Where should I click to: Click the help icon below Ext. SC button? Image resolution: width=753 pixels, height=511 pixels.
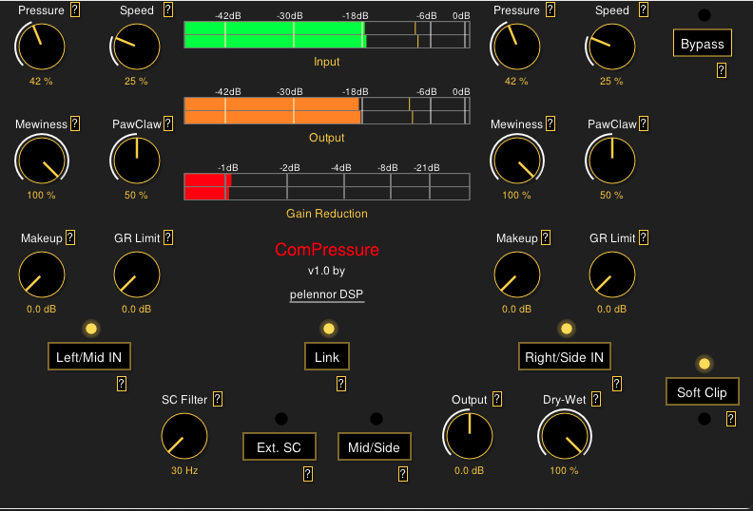(308, 473)
